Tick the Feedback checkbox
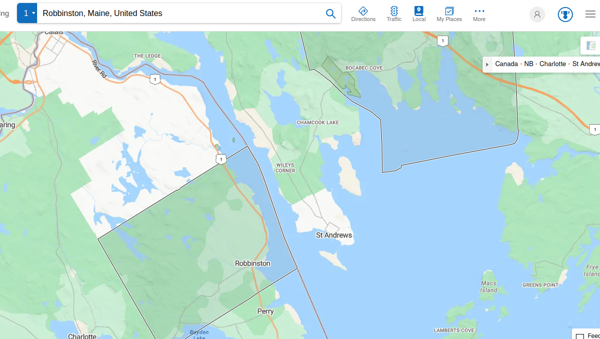The width and height of the screenshot is (600, 339). (580, 336)
